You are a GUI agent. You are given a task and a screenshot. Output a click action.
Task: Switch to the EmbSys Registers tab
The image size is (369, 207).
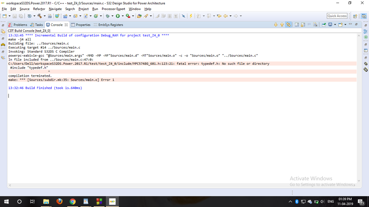[108, 25]
